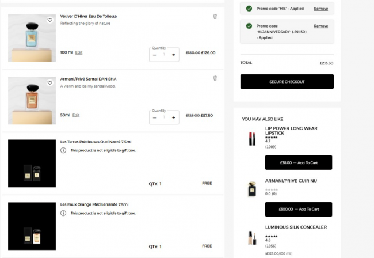Image resolution: width=374 pixels, height=258 pixels.
Task: Click wishlist heart on Santal DAN SHA image
Action: click(50, 82)
